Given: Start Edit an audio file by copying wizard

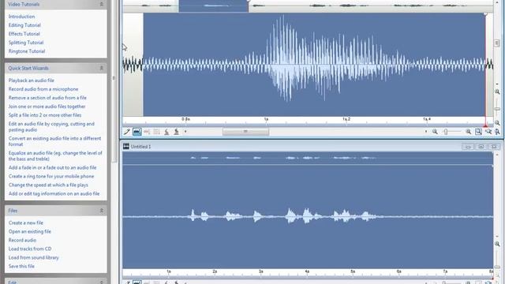Looking at the screenshot, I should pyautogui.click(x=51, y=126).
